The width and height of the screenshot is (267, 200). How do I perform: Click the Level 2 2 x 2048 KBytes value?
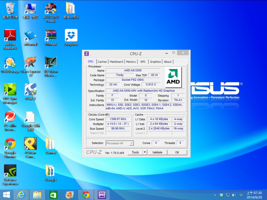159,129
